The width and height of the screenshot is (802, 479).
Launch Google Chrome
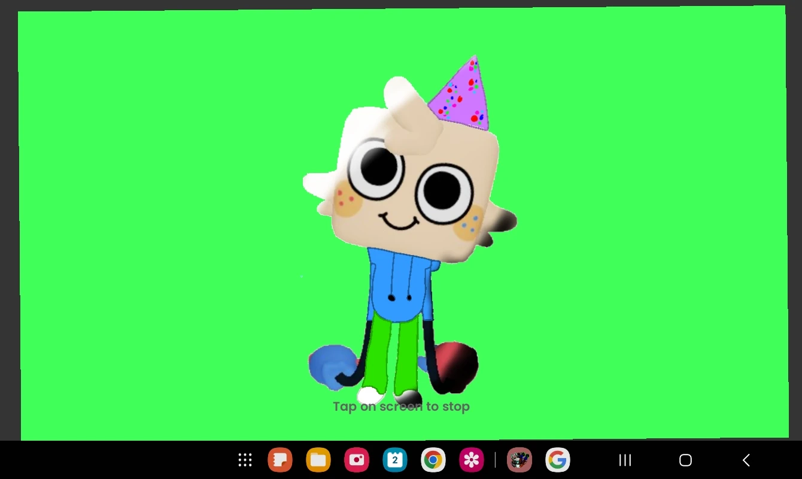433,460
